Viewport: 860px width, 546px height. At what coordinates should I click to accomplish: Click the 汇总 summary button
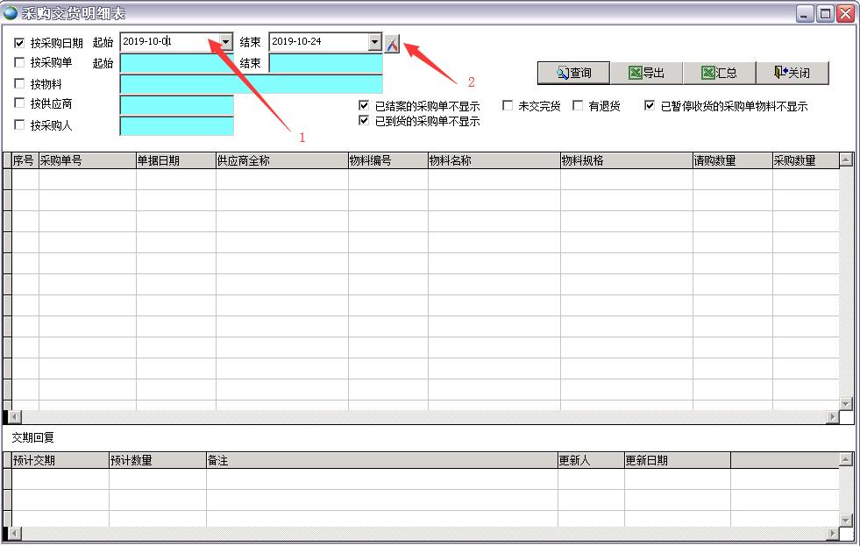(x=719, y=73)
